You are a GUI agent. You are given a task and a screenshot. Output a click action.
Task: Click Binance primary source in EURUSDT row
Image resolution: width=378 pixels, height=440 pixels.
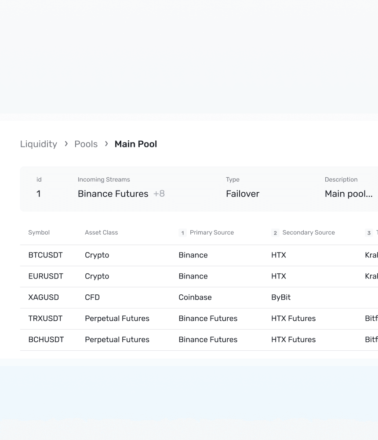pyautogui.click(x=193, y=276)
